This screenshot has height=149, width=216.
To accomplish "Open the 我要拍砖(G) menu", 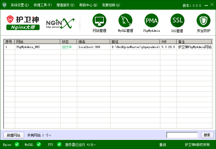I will coord(111,5).
